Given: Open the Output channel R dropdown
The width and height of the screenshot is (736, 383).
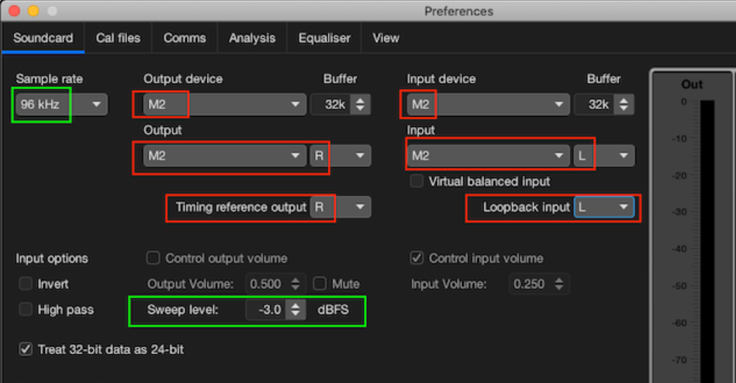Looking at the screenshot, I should coord(340,156).
